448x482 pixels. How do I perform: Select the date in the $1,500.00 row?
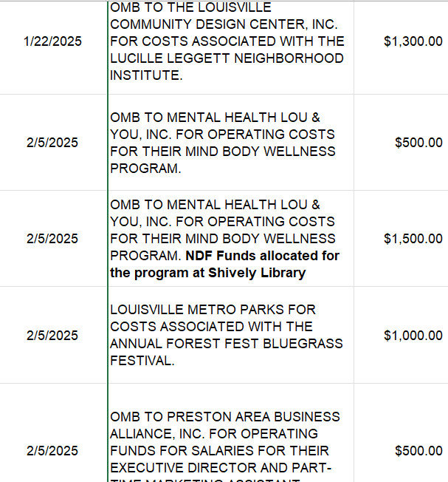coord(52,239)
